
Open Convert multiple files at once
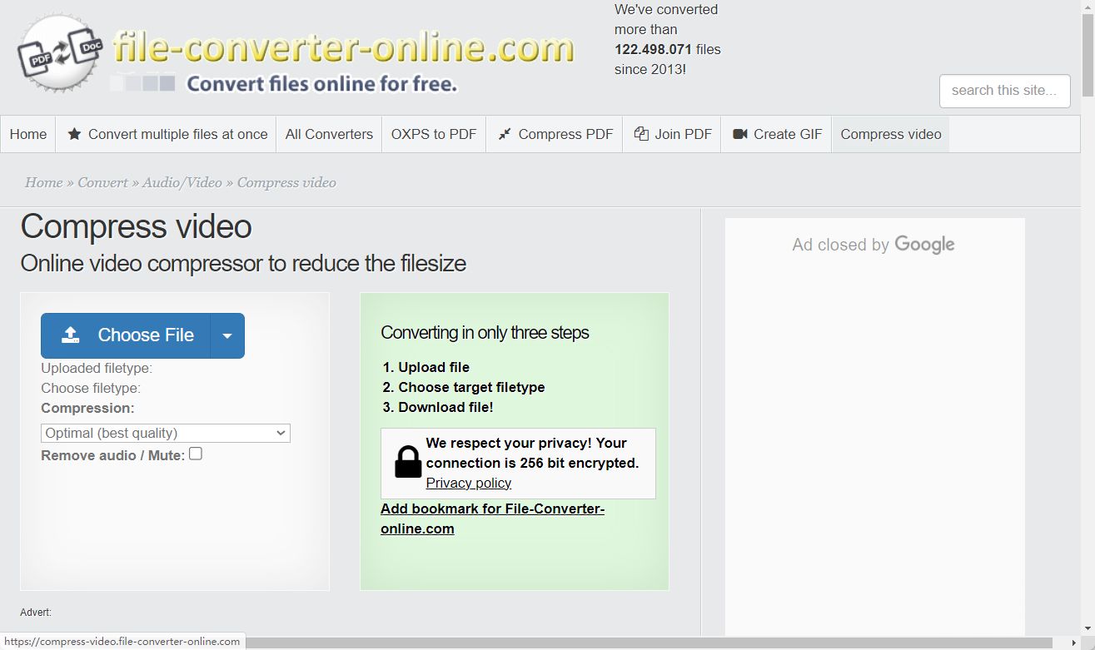point(167,134)
